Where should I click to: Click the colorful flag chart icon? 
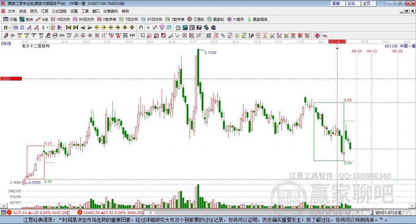[x=60, y=28]
